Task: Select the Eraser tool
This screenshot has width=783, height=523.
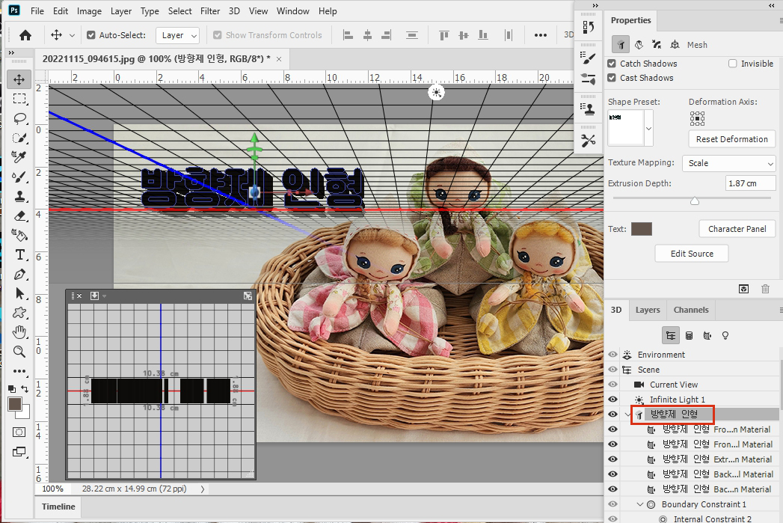Action: [19, 215]
